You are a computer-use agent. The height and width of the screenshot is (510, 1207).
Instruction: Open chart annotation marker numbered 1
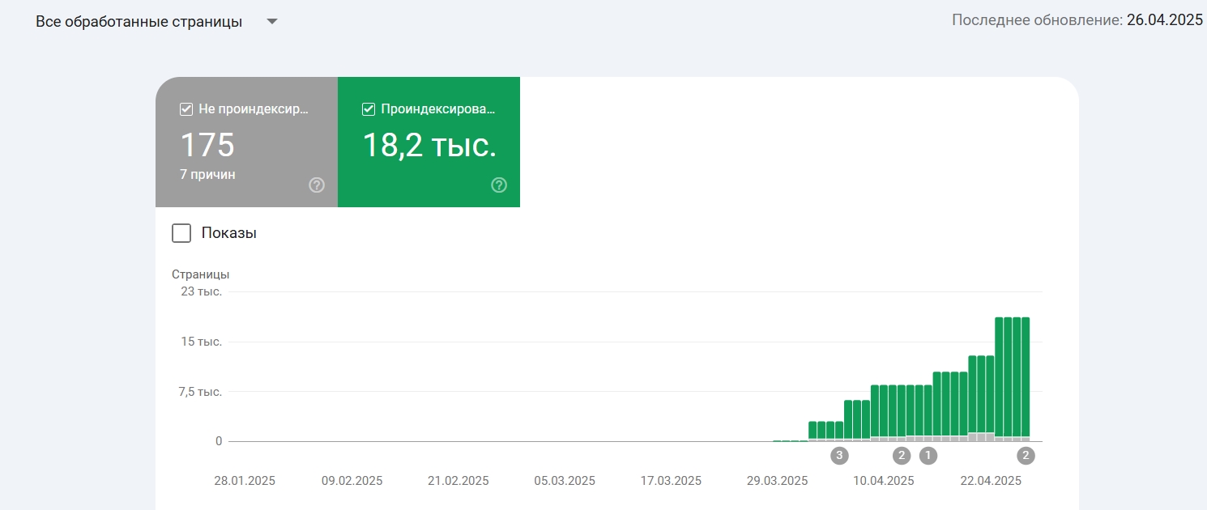(x=928, y=455)
